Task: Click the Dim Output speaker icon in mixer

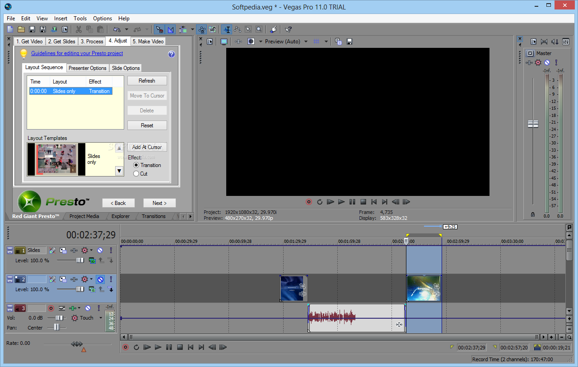Action: pyautogui.click(x=555, y=42)
